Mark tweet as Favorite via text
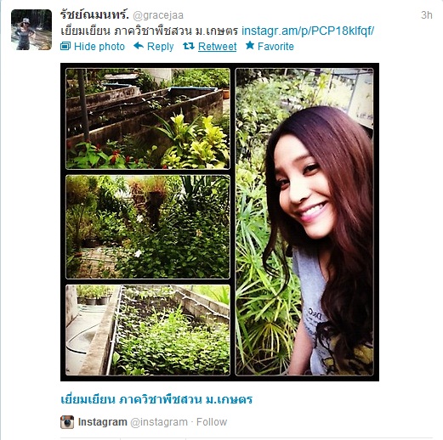443x440 pixels. (275, 47)
